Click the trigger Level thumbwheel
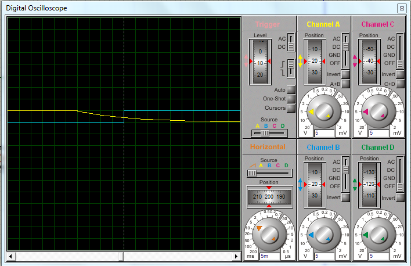 260,62
